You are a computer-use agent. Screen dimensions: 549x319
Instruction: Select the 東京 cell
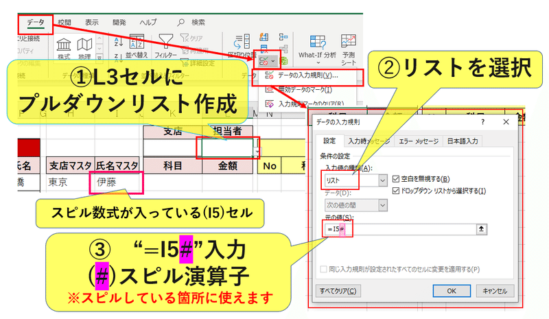tap(71, 182)
